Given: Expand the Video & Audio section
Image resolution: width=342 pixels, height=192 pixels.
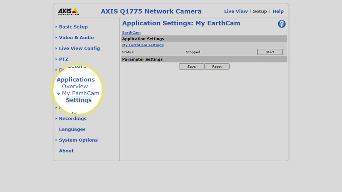Looking at the screenshot, I should tap(76, 38).
